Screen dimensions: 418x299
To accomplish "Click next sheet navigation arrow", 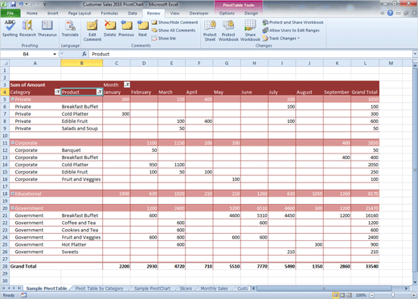I will pyautogui.click(x=14, y=289).
